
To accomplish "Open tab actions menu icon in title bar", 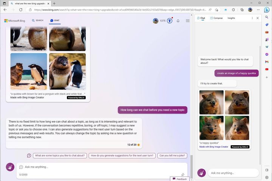I will 4,3.
